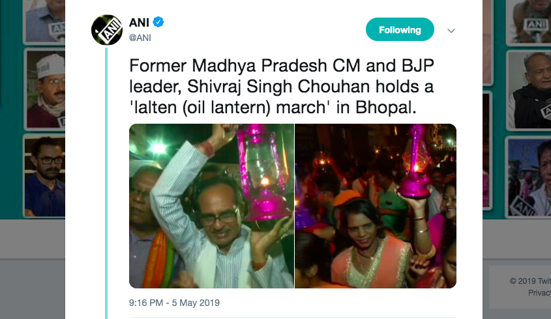Select background thumbnail of bearded man with glasses

pyautogui.click(x=44, y=174)
